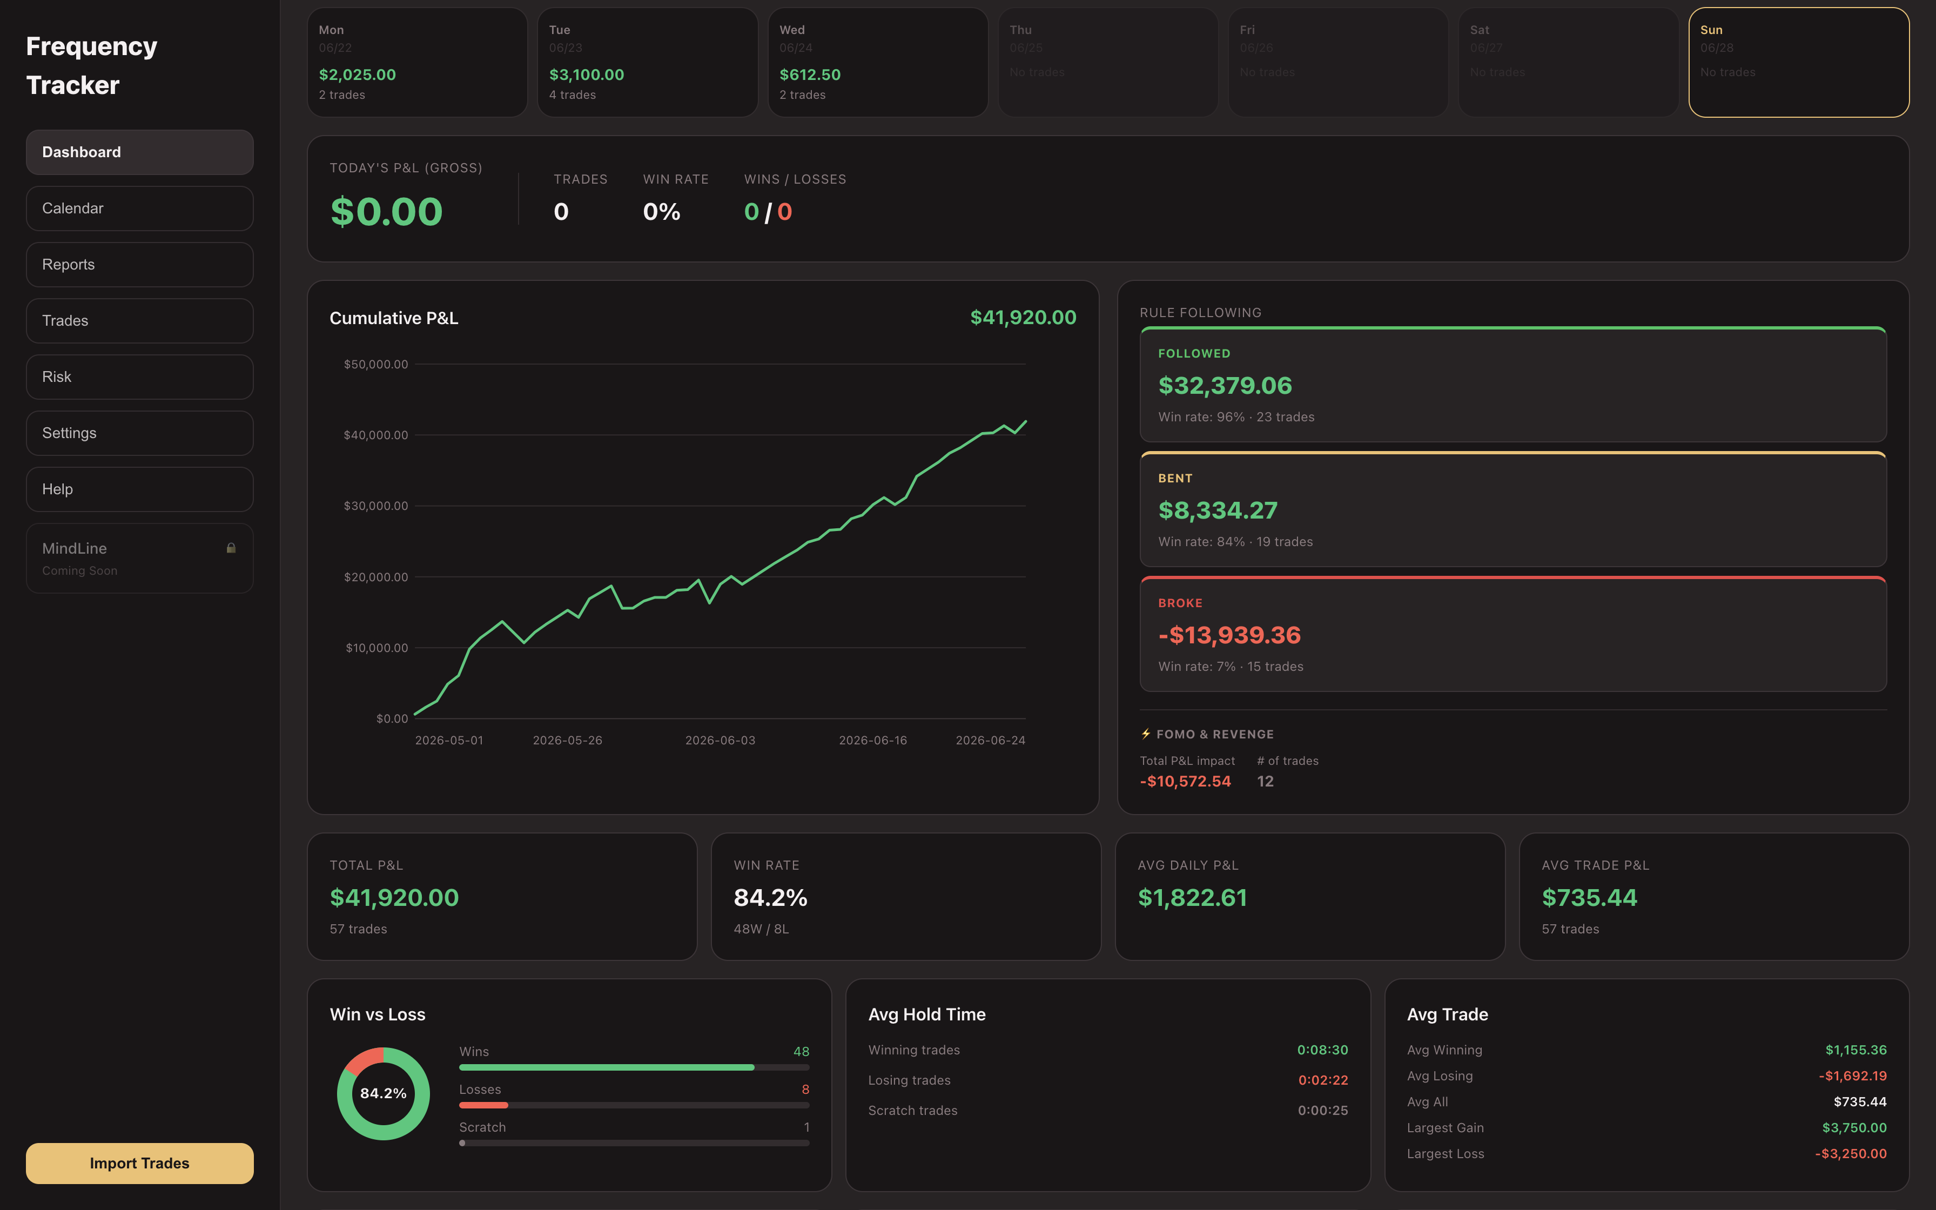Go to the Reports section
This screenshot has height=1210, width=1936.
pyautogui.click(x=139, y=265)
